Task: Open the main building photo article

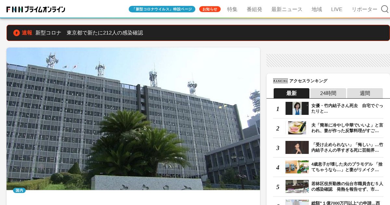Action: [x=133, y=119]
